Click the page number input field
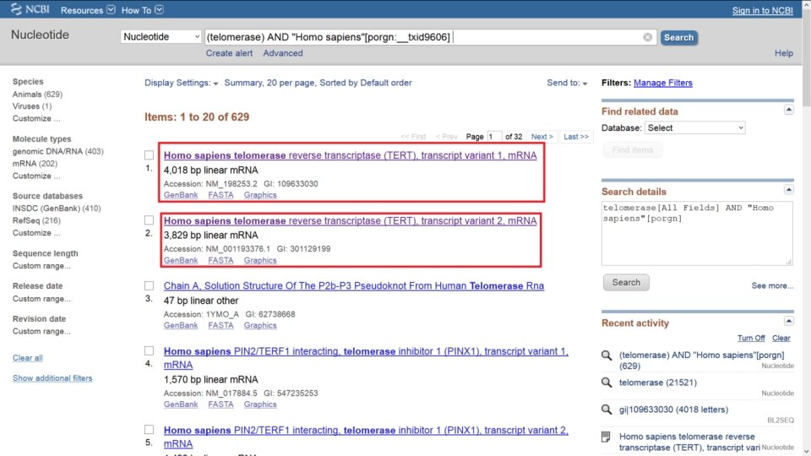Viewport: 811px width, 456px height. [494, 137]
